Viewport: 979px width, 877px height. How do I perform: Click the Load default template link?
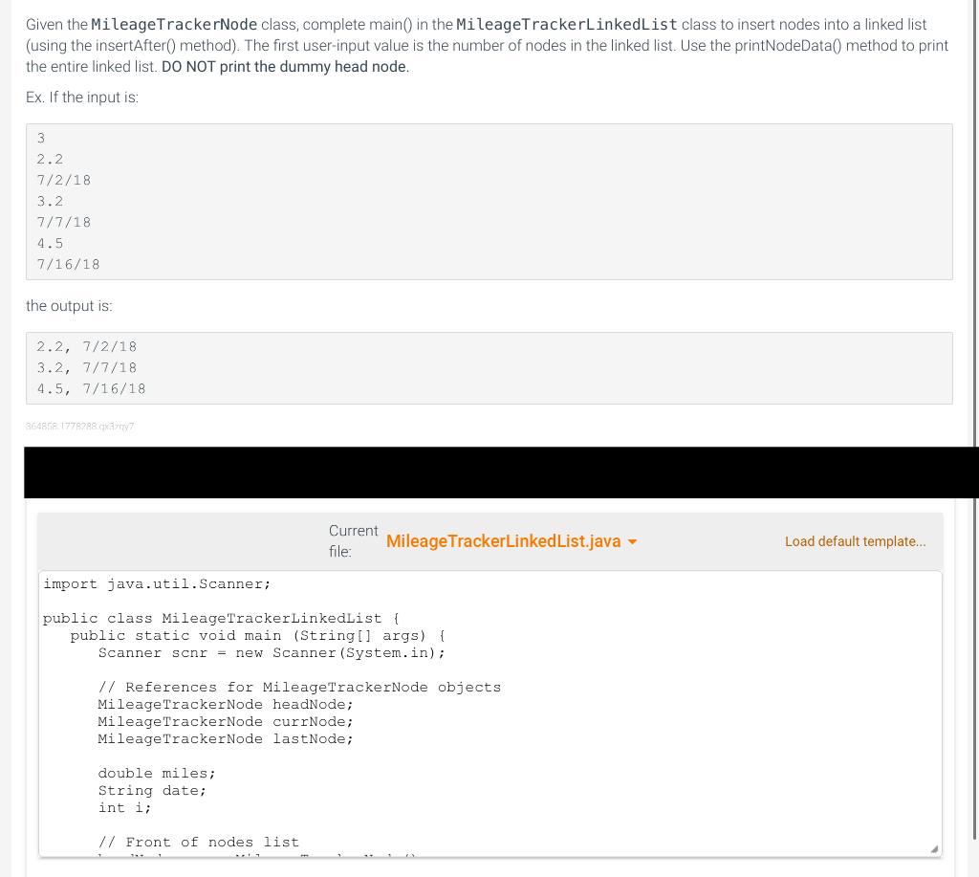pyautogui.click(x=855, y=541)
